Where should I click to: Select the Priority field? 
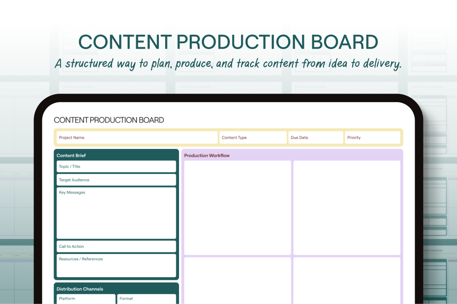[x=372, y=138]
